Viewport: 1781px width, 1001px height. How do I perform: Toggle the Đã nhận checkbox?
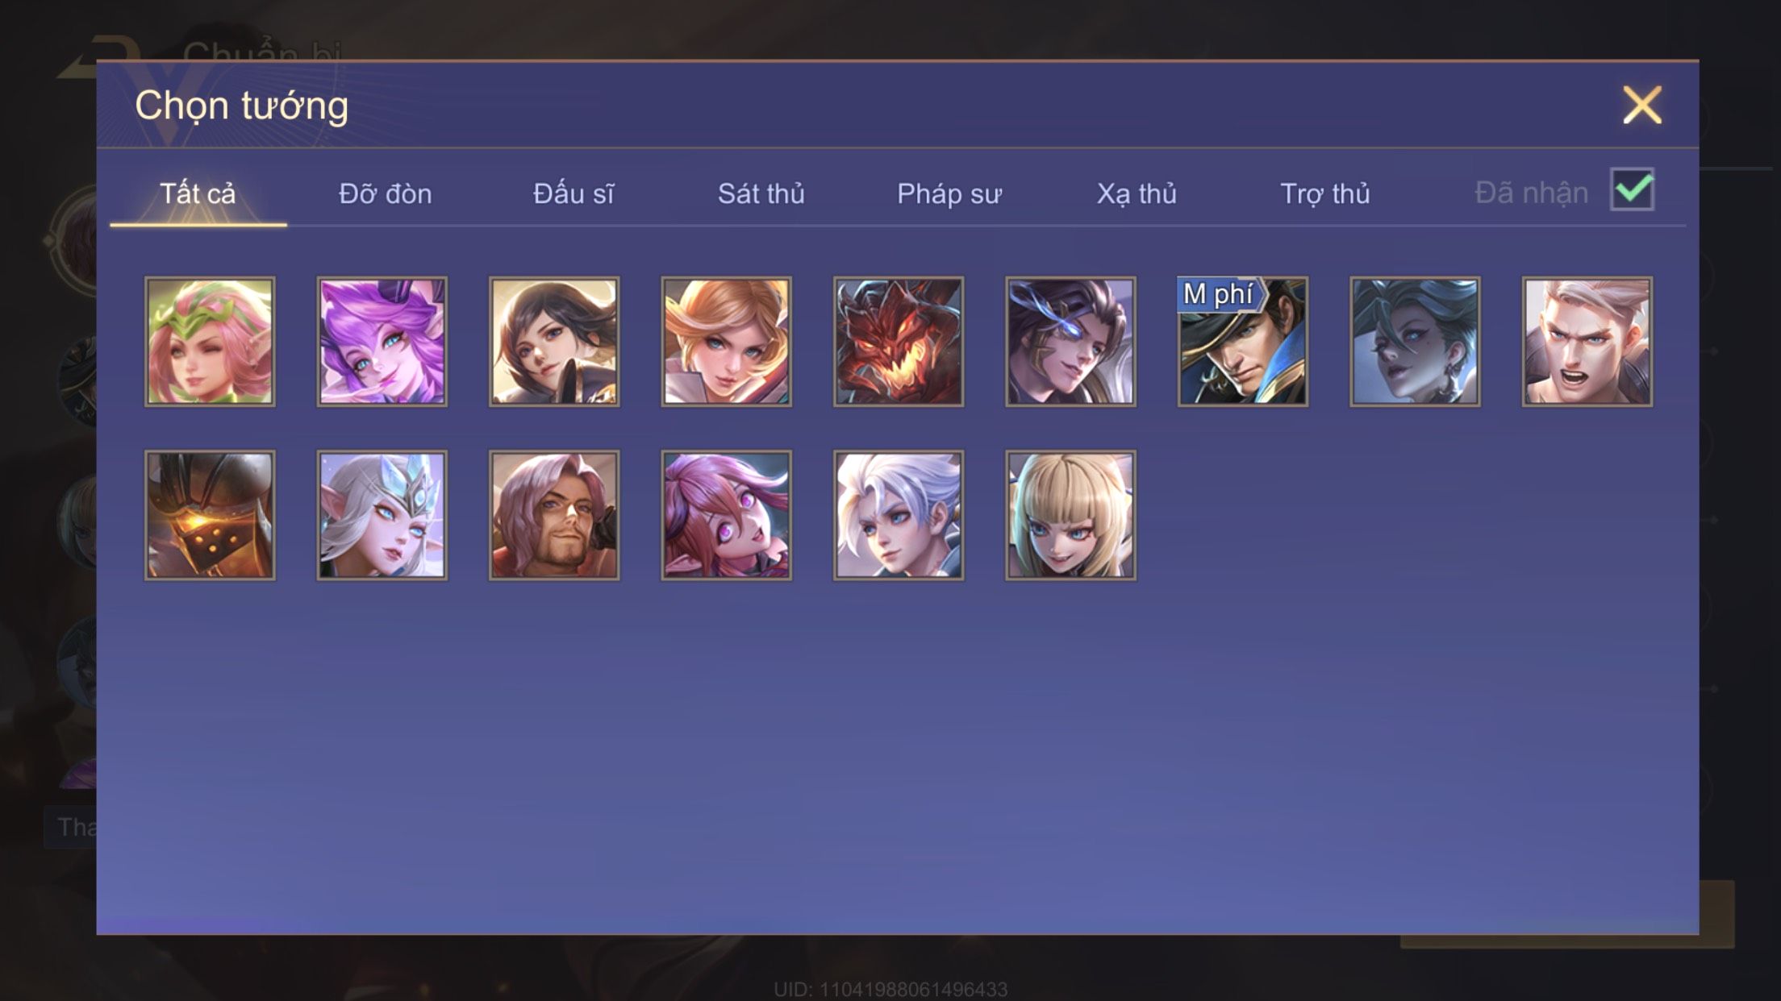pyautogui.click(x=1632, y=190)
